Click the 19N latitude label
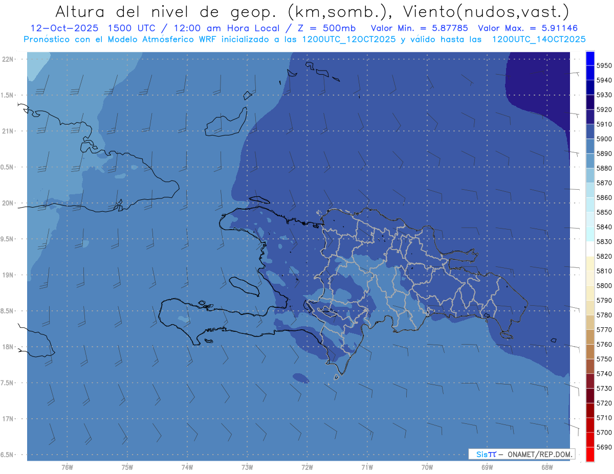Screen dimensions: 614x474 click(x=8, y=275)
